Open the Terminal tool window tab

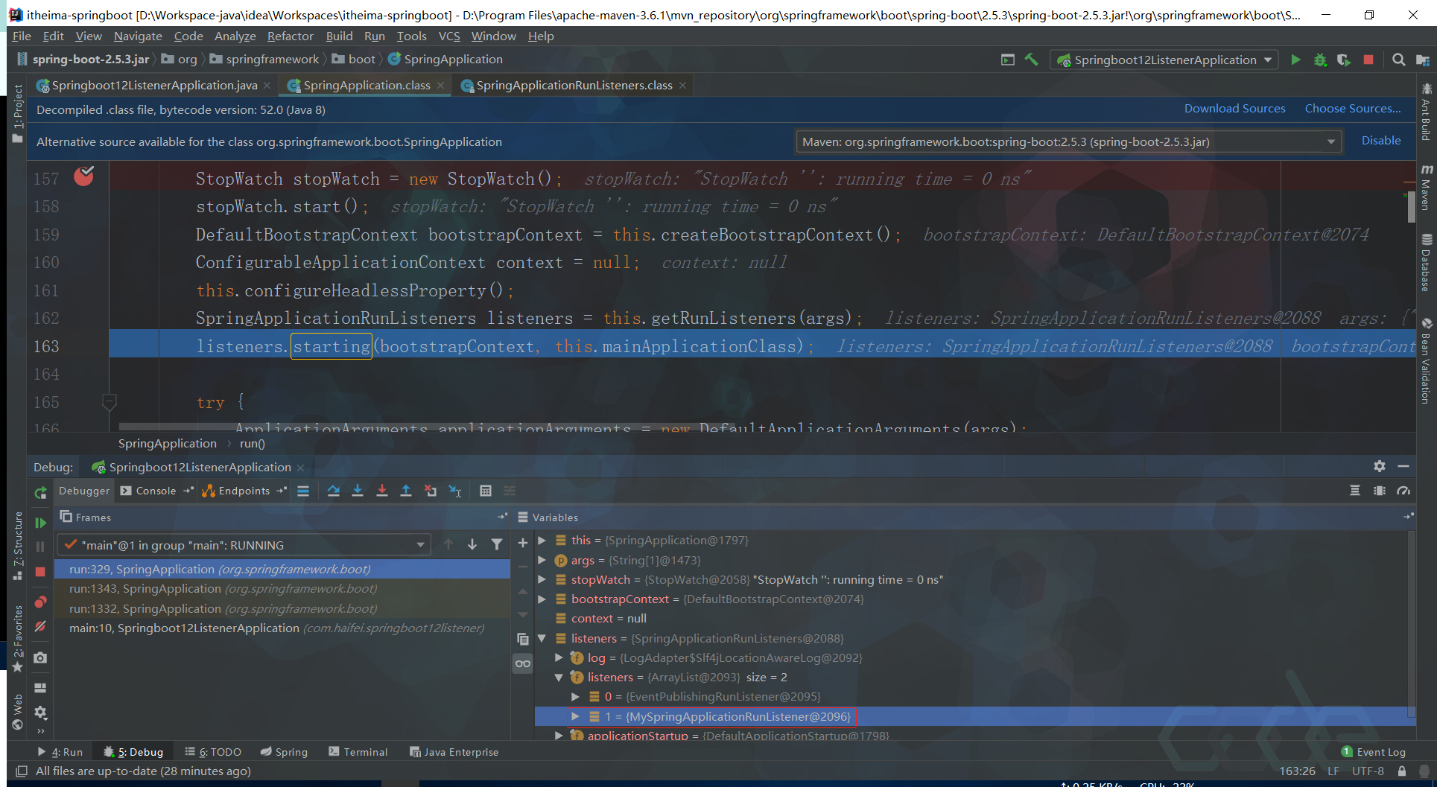[358, 752]
